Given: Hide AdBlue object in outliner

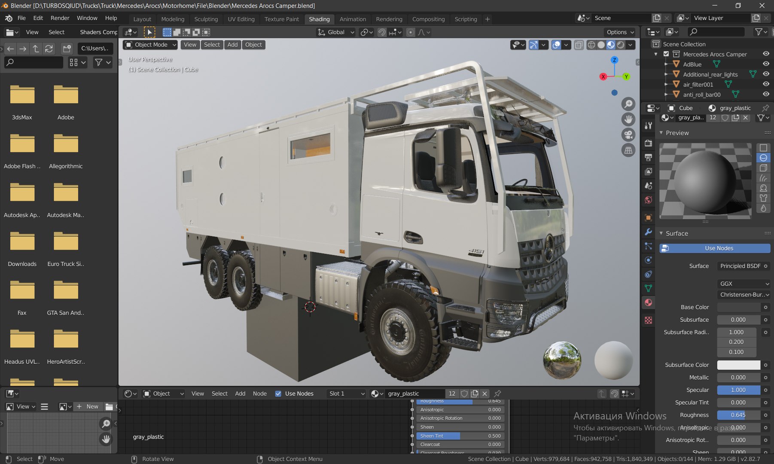Looking at the screenshot, I should (766, 64).
